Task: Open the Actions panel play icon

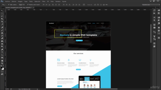Action: [154, 13]
